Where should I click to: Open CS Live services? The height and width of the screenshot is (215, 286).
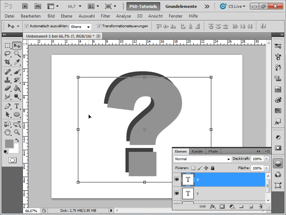(x=233, y=6)
